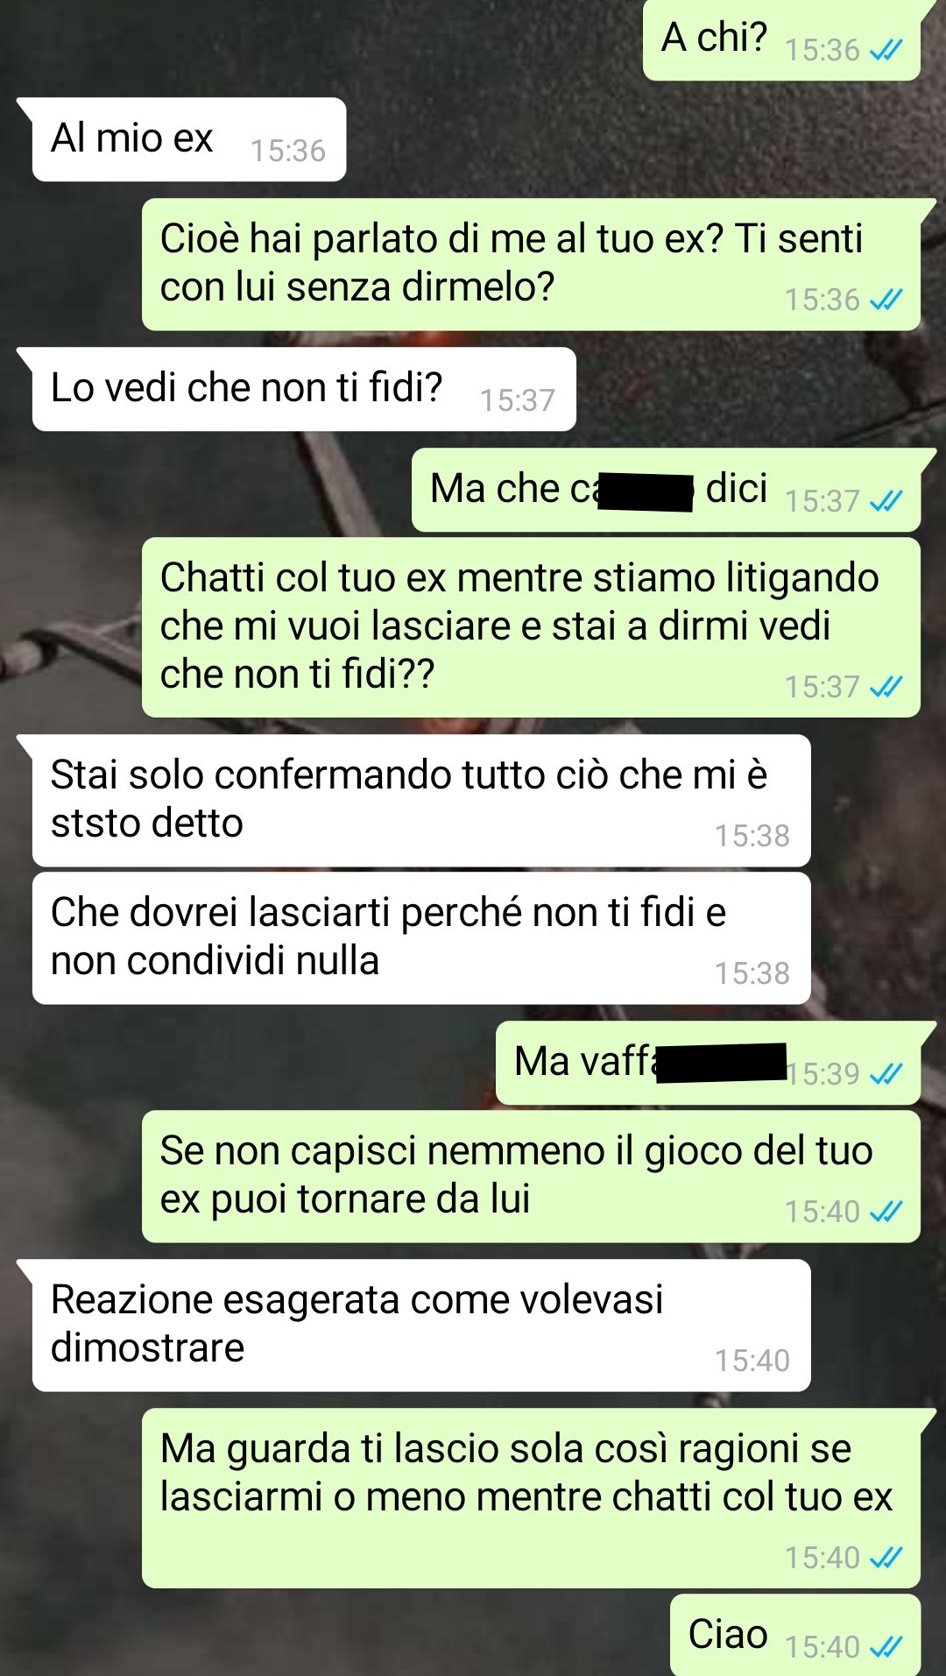Select the "Lo vedi che non ti fidi?" message
Image resolution: width=946 pixels, height=1676 pixels.
point(304,389)
